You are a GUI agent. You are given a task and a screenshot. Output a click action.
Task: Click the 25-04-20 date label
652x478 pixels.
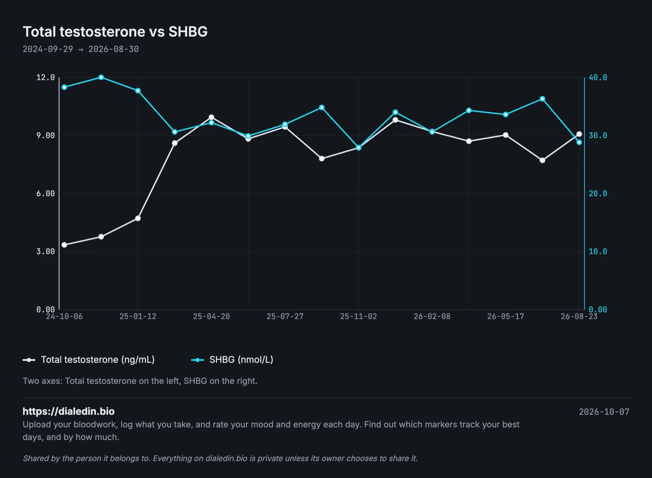[x=211, y=316]
